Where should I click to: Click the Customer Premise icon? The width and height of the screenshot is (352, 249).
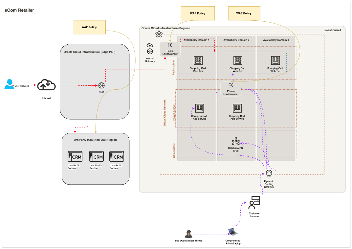click(x=254, y=203)
